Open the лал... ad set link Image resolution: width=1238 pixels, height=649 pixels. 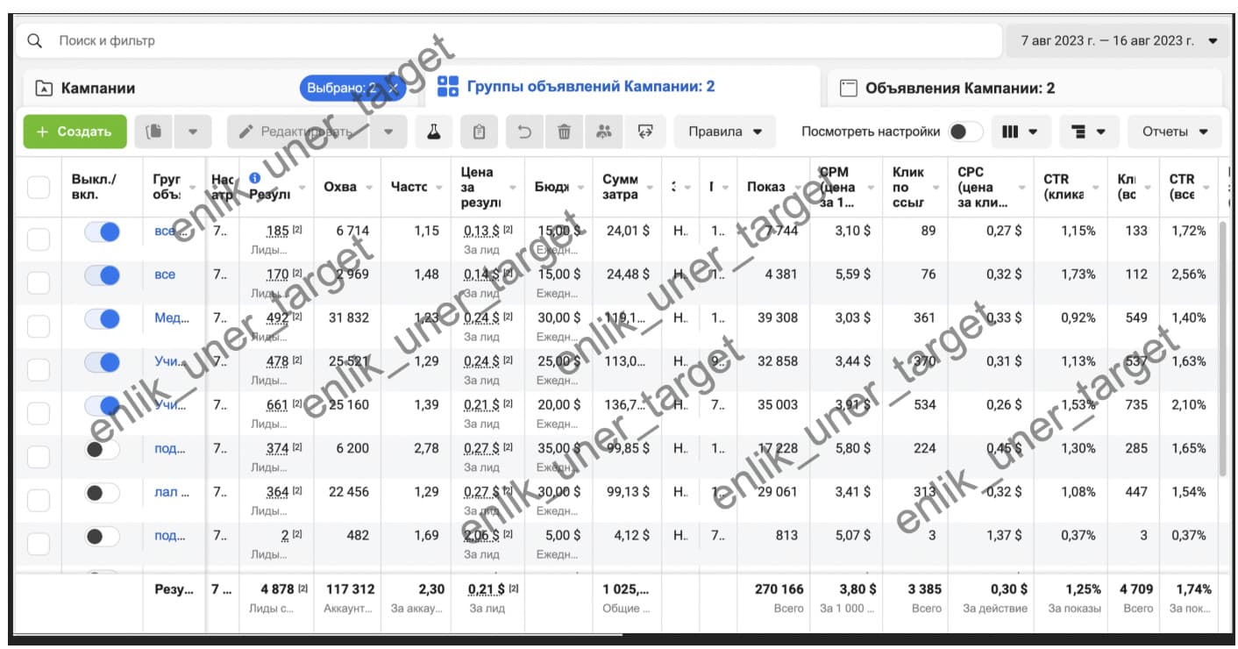click(172, 492)
